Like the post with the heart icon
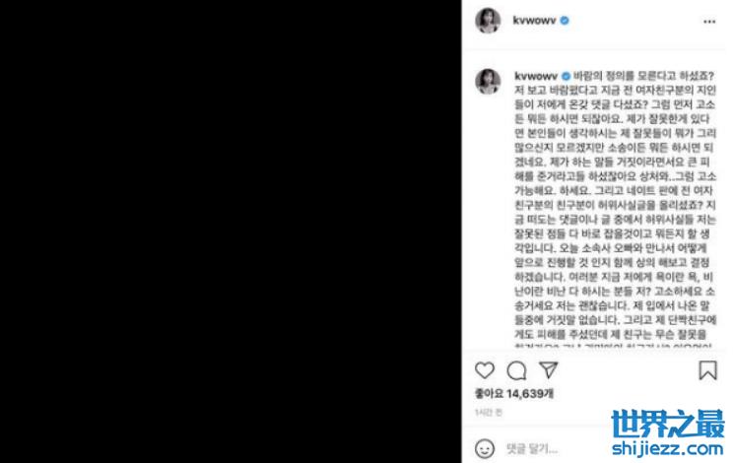The image size is (734, 463). [x=485, y=370]
